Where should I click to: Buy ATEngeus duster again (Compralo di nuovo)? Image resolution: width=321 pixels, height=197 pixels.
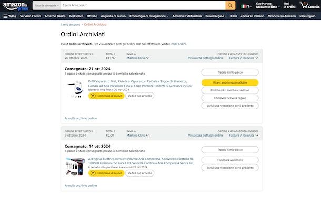click(x=106, y=173)
